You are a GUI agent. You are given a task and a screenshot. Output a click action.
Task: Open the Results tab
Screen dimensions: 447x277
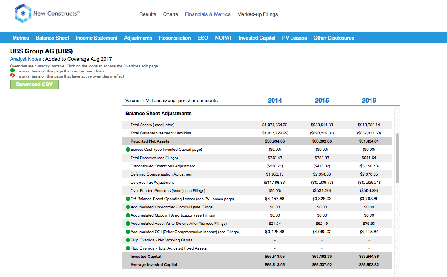click(x=148, y=14)
